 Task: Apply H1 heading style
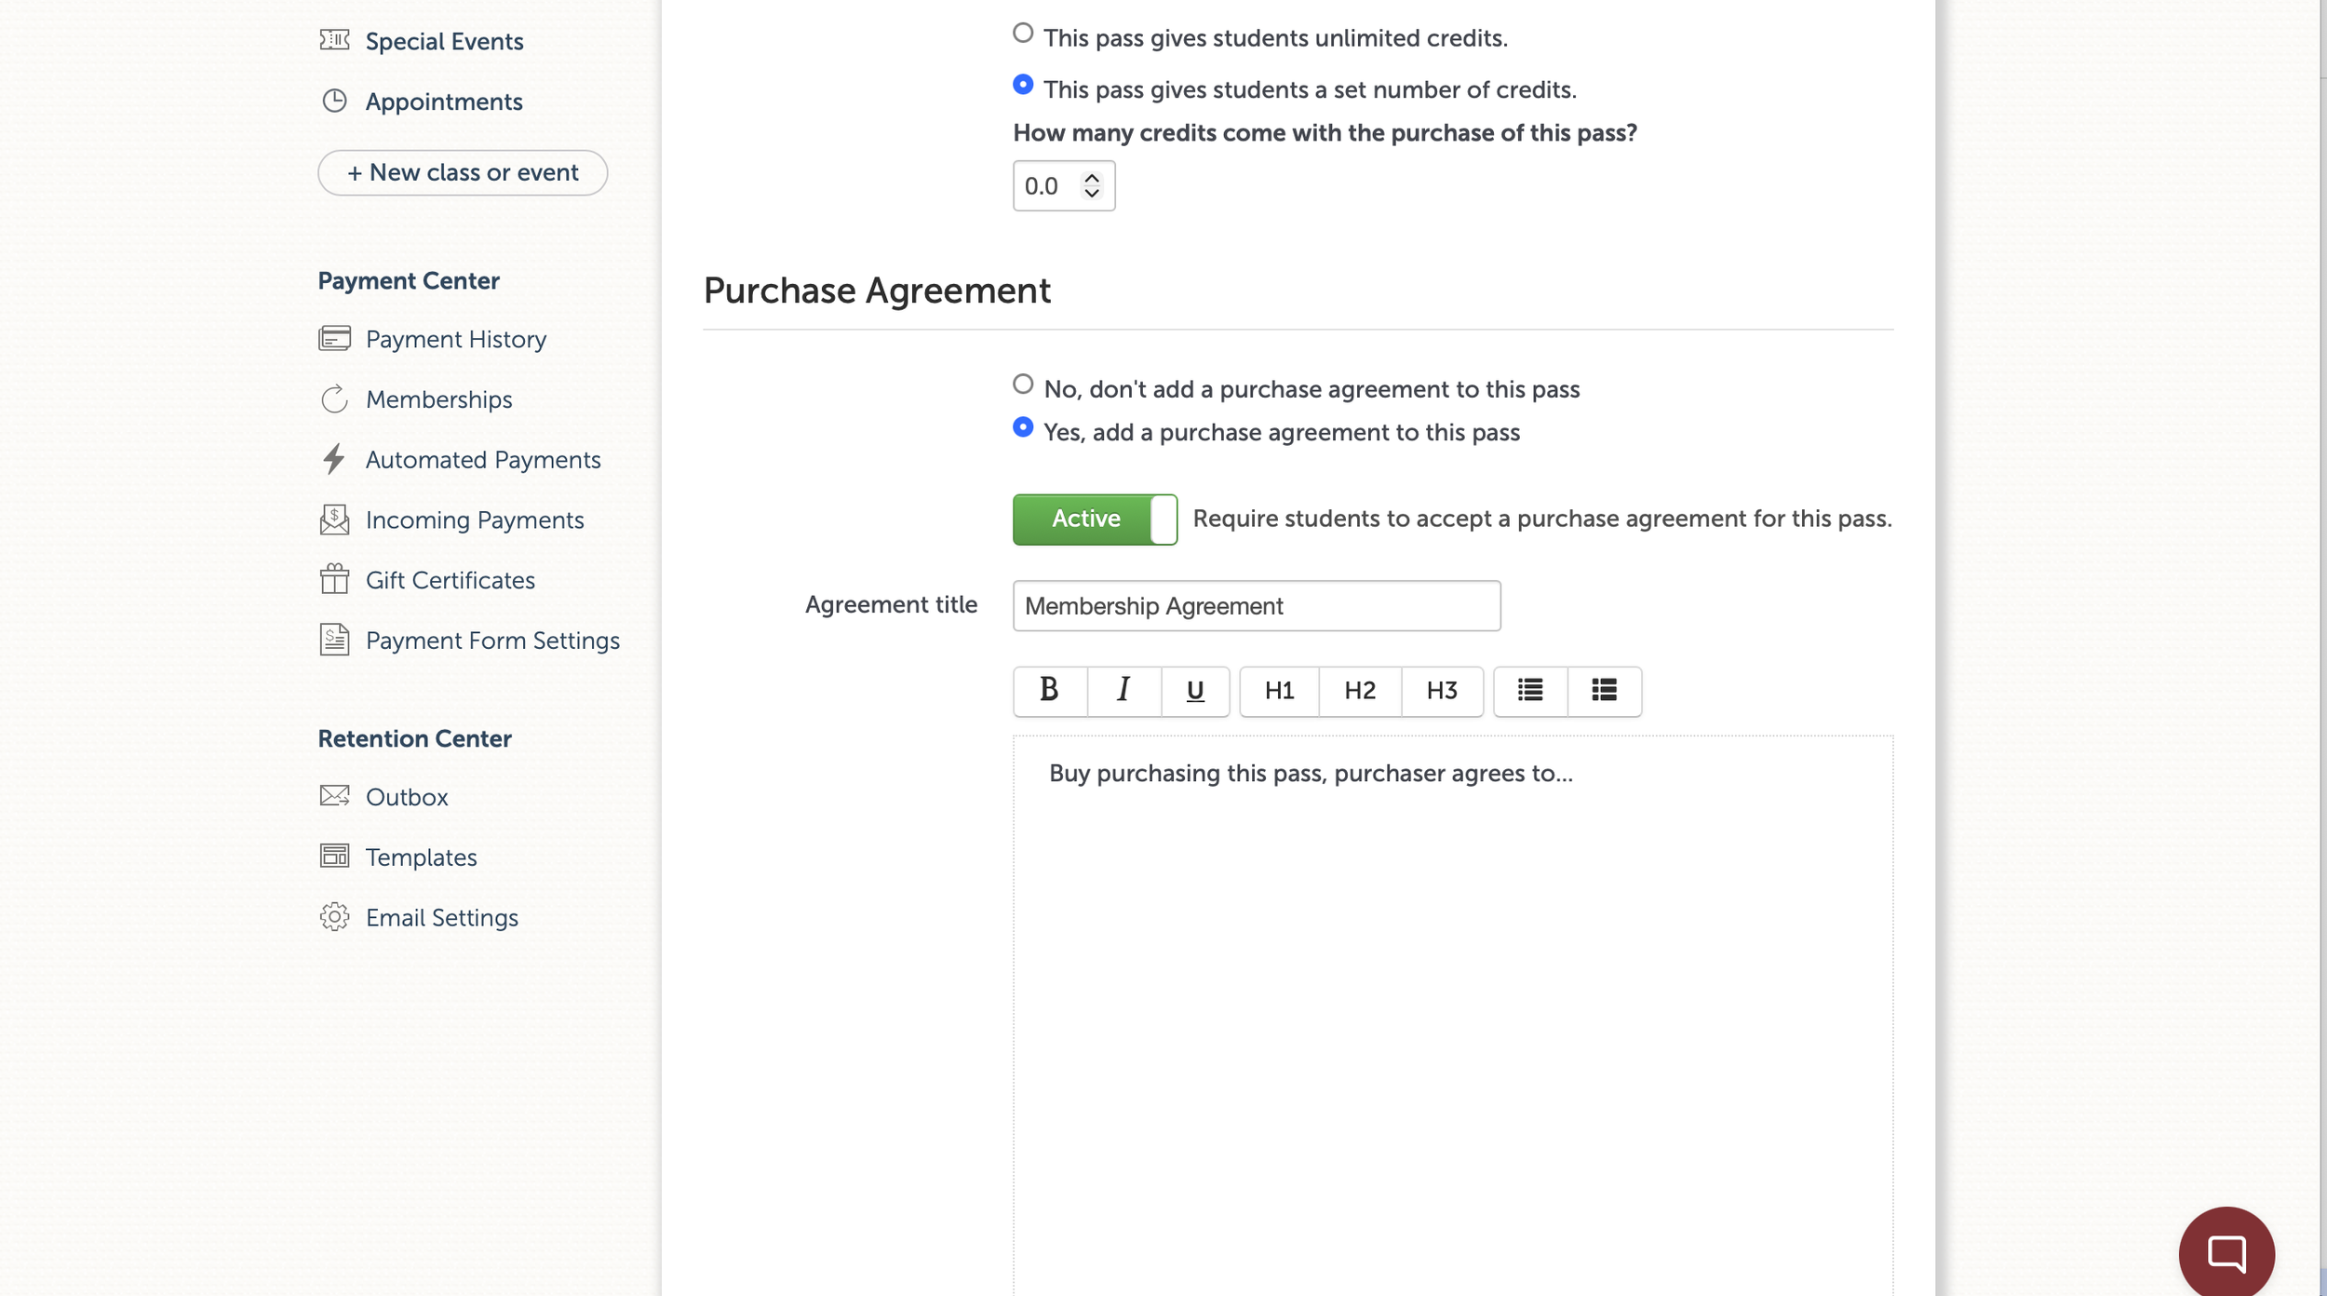click(x=1279, y=691)
